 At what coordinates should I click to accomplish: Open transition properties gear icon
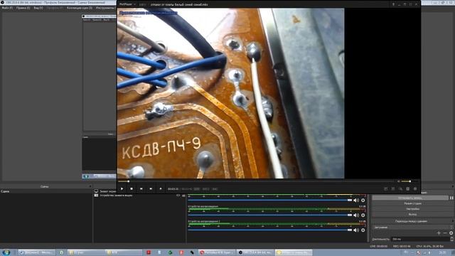(x=451, y=233)
